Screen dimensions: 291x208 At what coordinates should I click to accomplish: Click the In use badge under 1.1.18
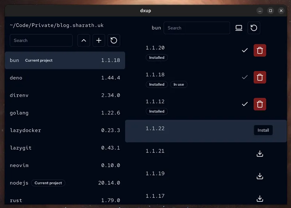point(179,85)
